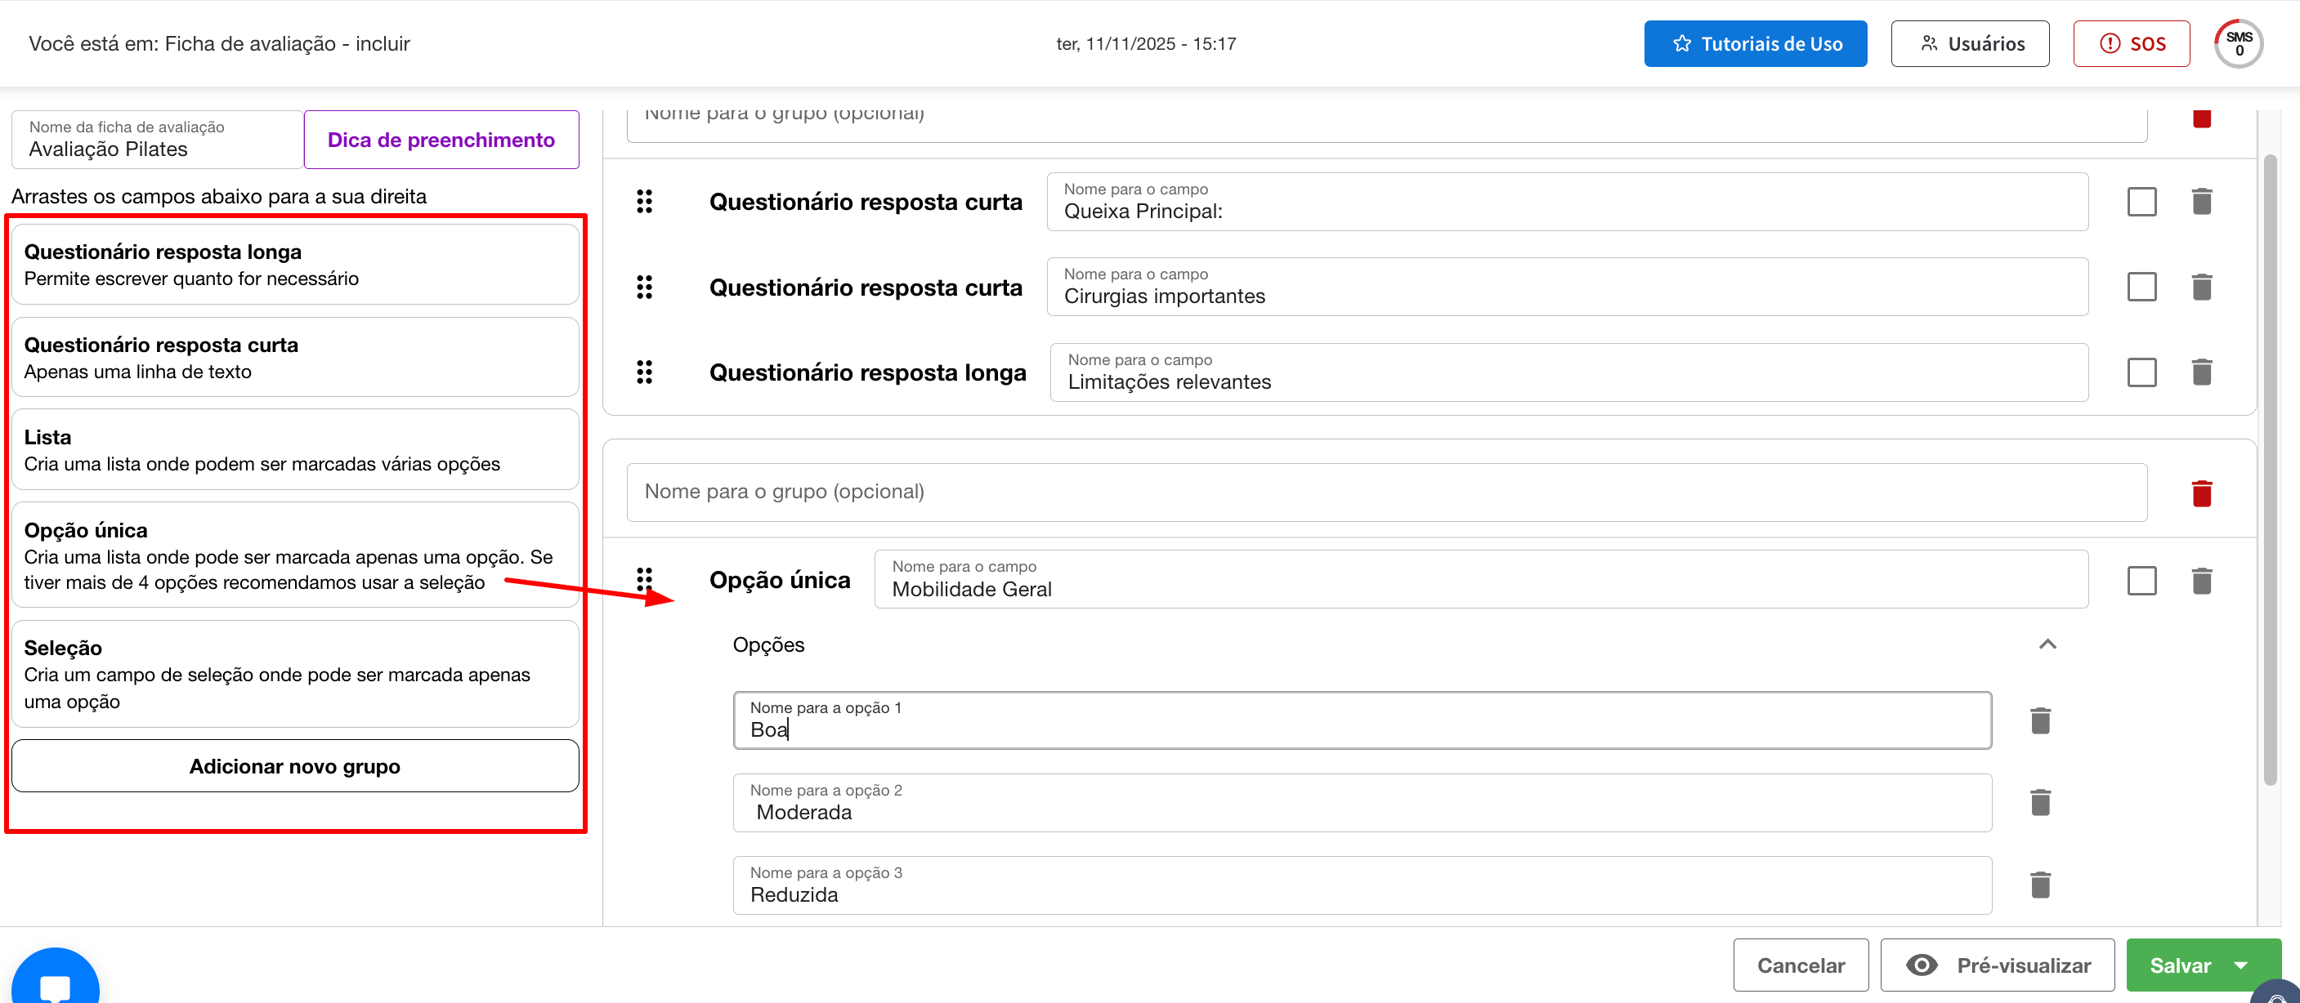
Task: Click the red trash icon beside group name
Action: pyautogui.click(x=2201, y=493)
